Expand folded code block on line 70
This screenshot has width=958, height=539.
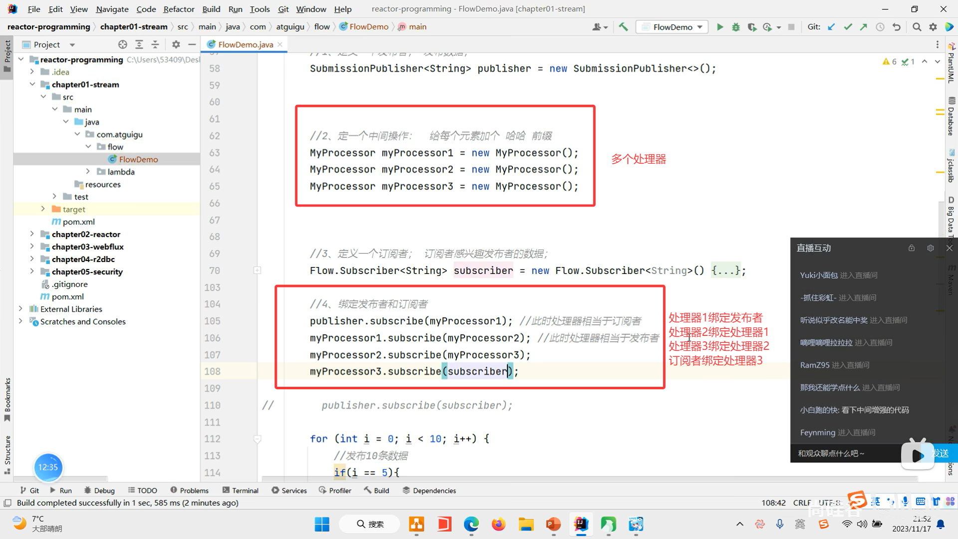(257, 270)
